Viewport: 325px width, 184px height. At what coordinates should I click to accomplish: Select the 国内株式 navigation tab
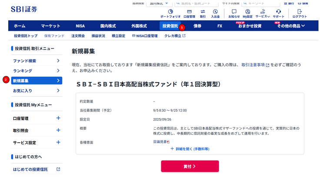[x=108, y=26]
